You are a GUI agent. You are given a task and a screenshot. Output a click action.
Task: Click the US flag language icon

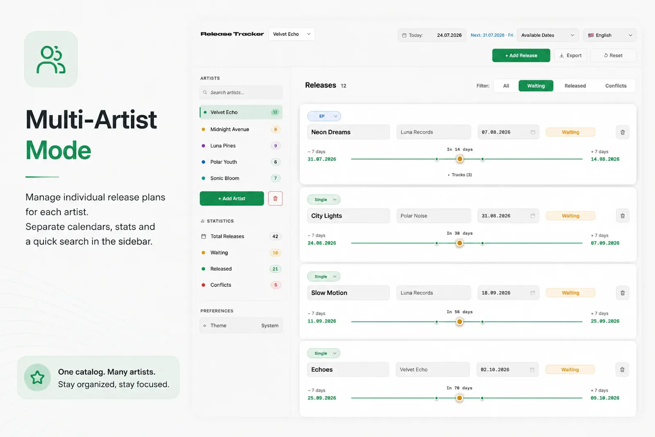[591, 35]
